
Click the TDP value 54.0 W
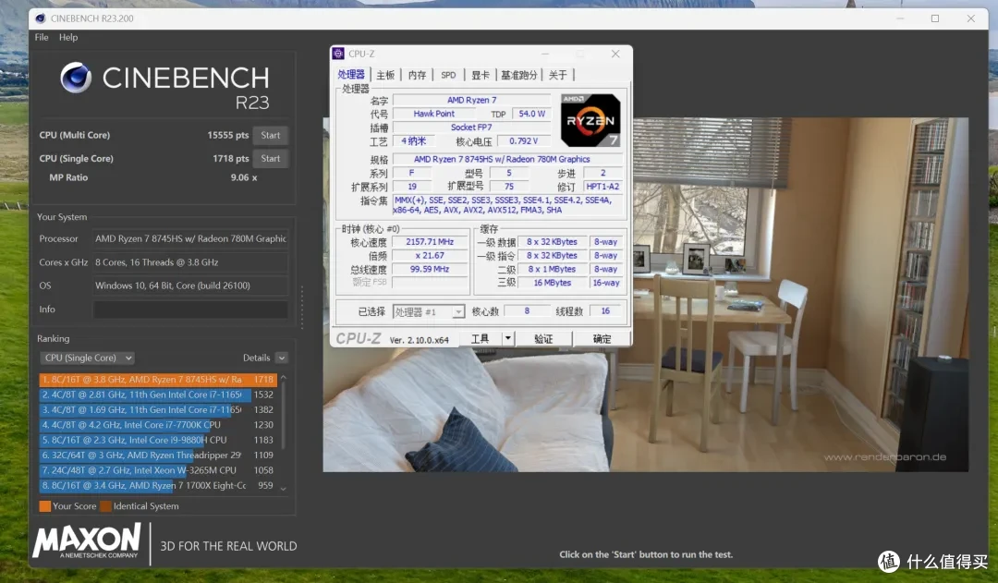(x=531, y=114)
